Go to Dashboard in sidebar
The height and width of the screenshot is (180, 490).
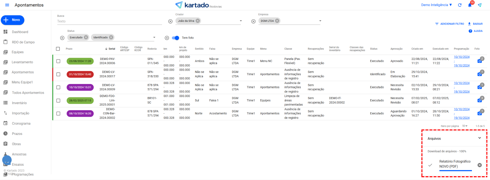pyautogui.click(x=20, y=32)
